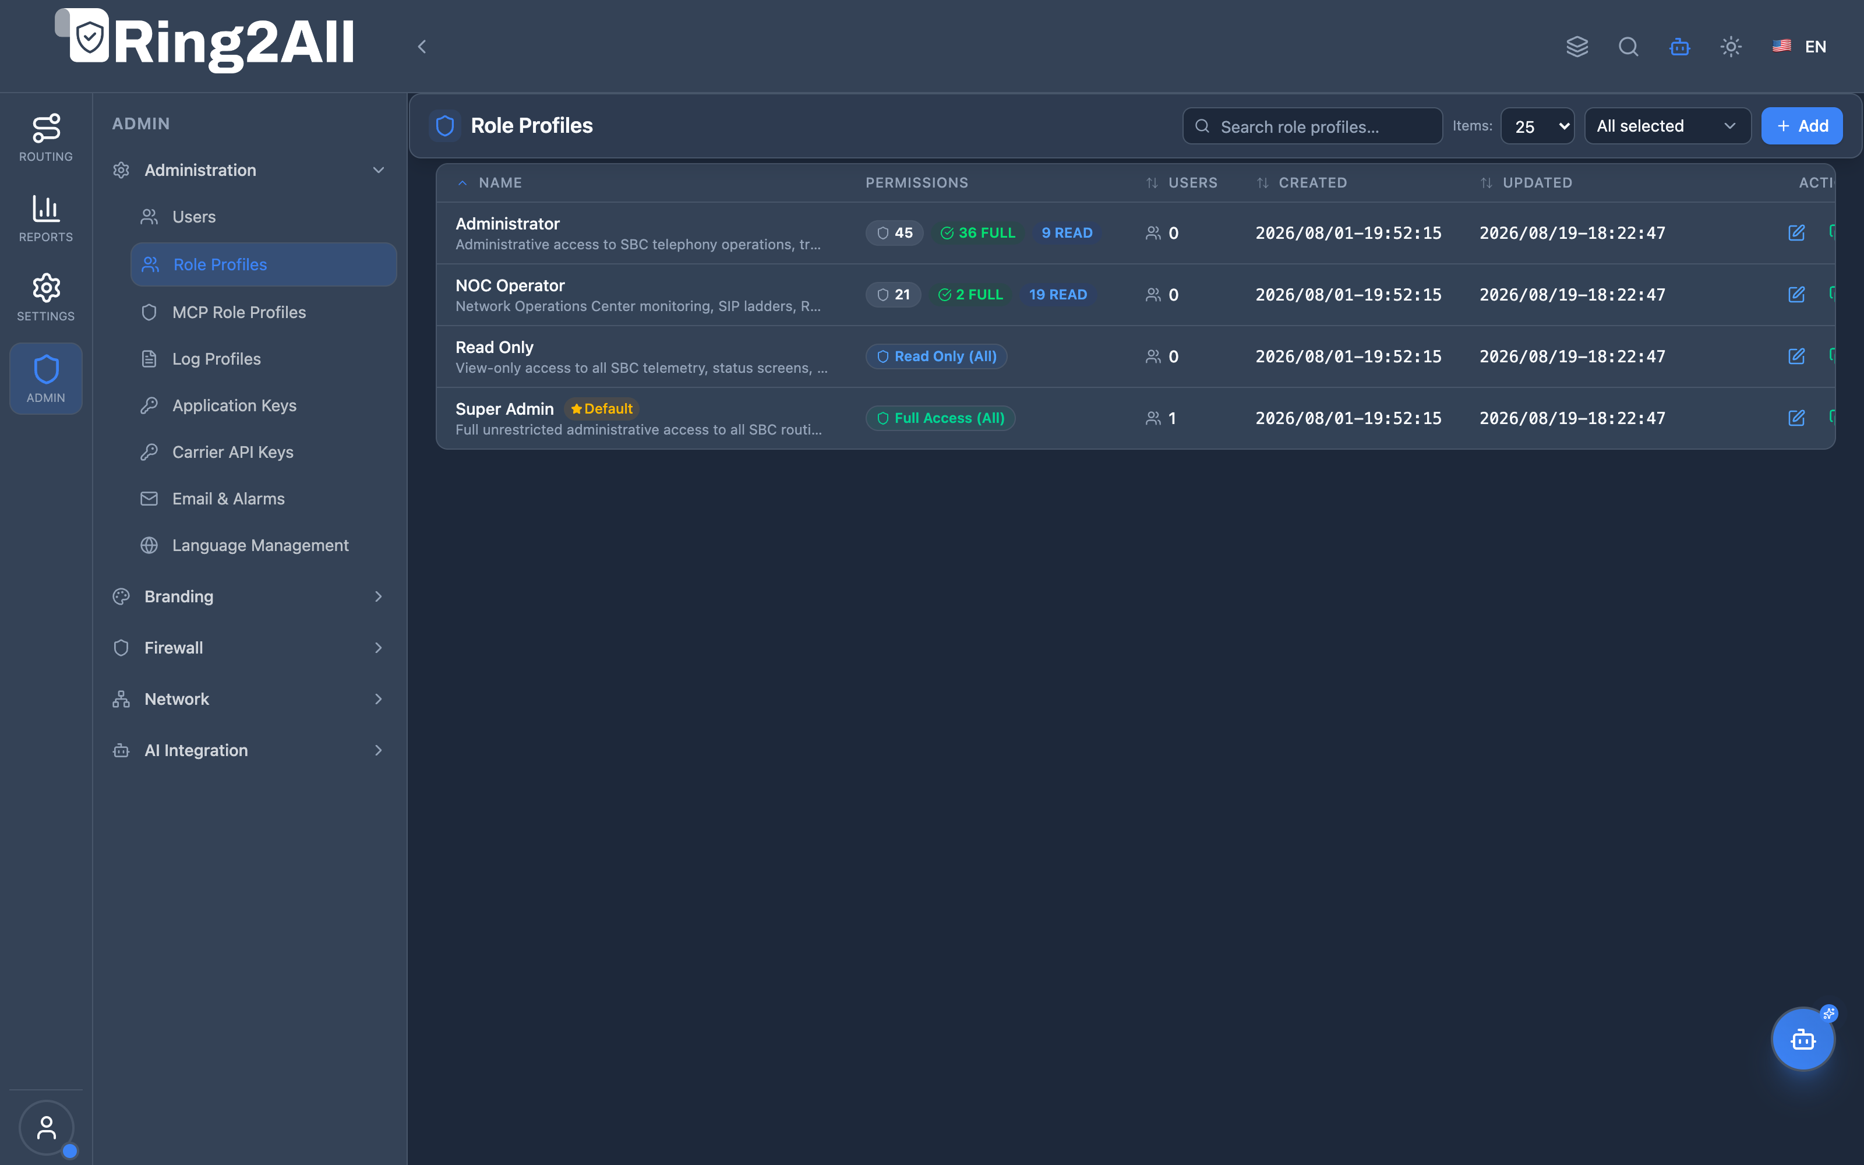Collapse the sidebar with the back chevron
Viewport: 1864px width, 1165px height.
(421, 47)
